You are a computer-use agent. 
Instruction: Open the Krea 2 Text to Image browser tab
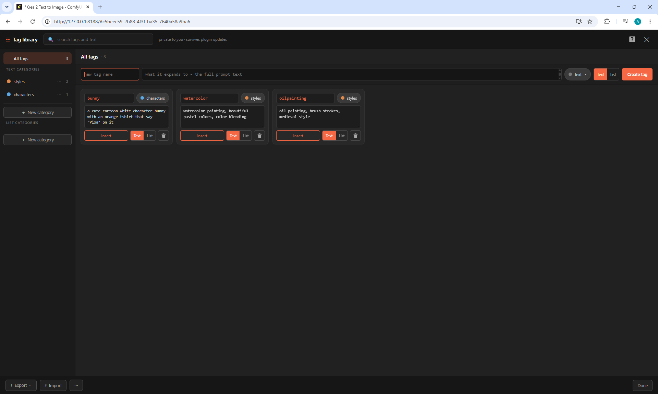53,7
